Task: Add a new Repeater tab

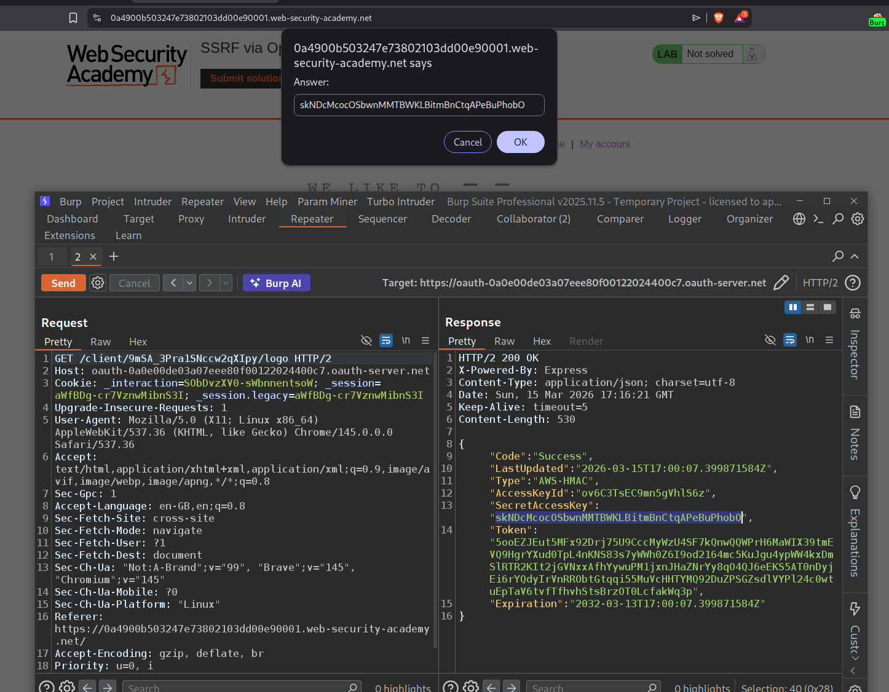Action: pos(114,257)
